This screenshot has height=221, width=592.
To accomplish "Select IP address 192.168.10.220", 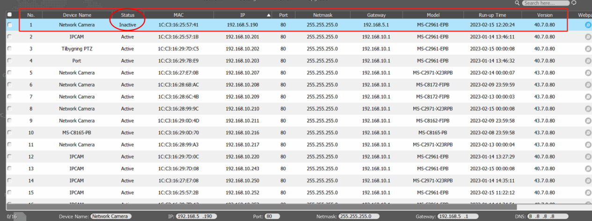I will click(242, 157).
